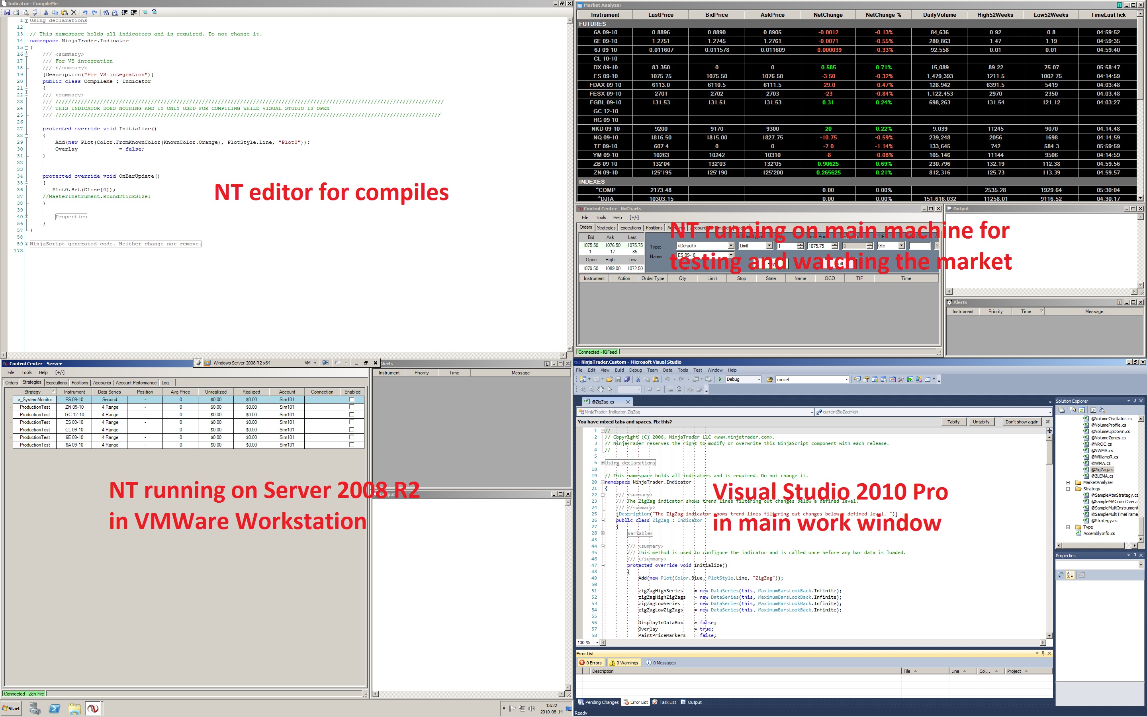Select the hand pan tool in Visual Studio
The image size is (1147, 717).
tap(601, 389)
